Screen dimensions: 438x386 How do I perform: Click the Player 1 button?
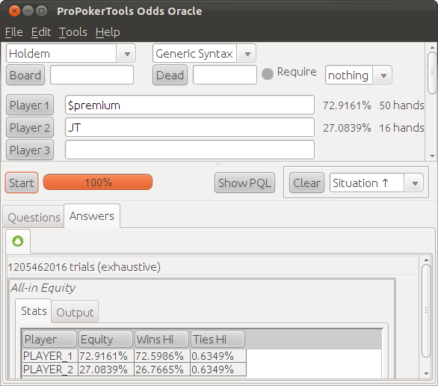(x=30, y=105)
